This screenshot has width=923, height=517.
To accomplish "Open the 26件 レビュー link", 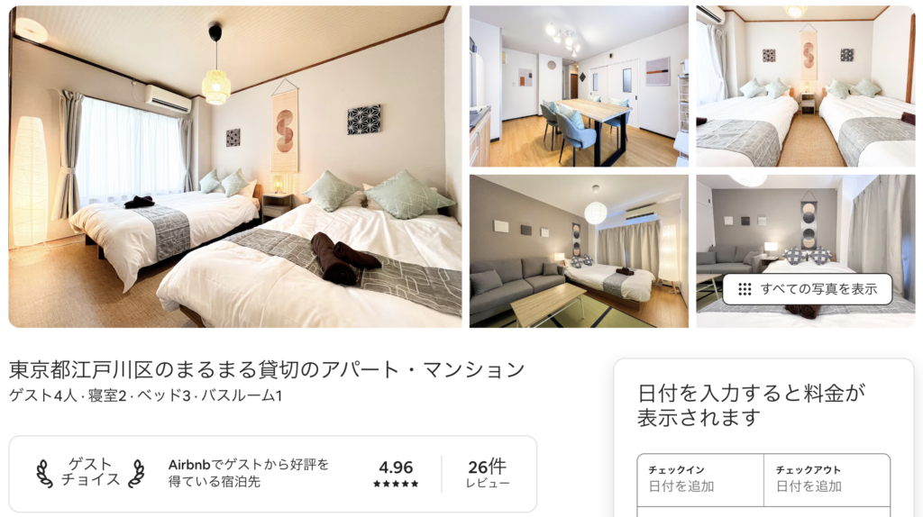I will point(488,474).
